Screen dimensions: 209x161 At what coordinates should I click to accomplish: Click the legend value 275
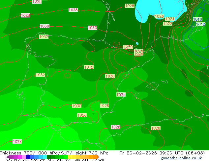[34, 160]
